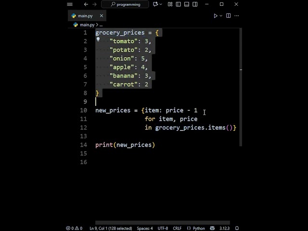Change line ending via 'CRLF'

177,228
